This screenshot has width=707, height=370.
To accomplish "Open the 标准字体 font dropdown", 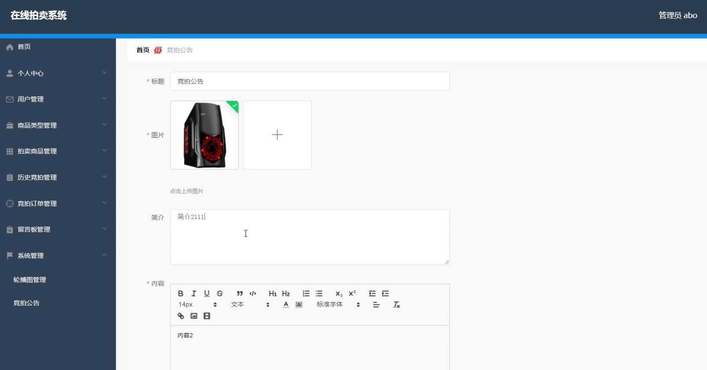I will tap(338, 305).
